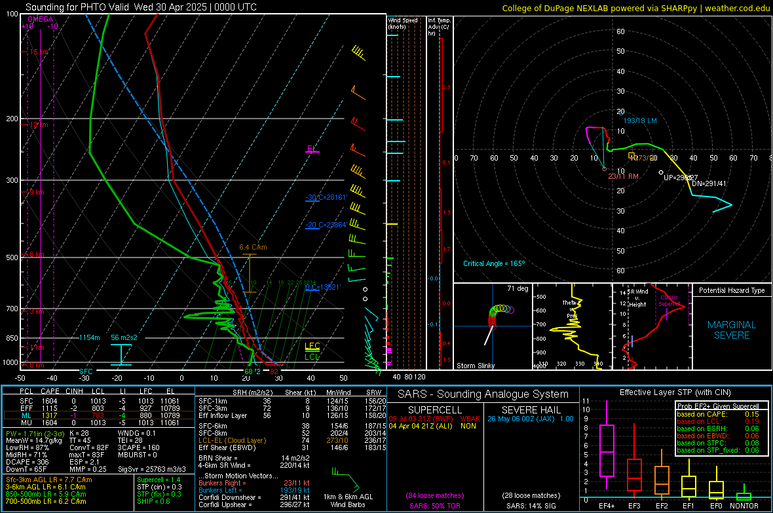This screenshot has width=773, height=513.
Task: Click the red circle at the Bunkers right-mover point
Action: point(605,169)
